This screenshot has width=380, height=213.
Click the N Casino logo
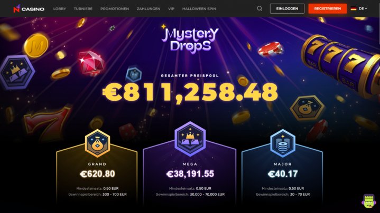(x=29, y=9)
